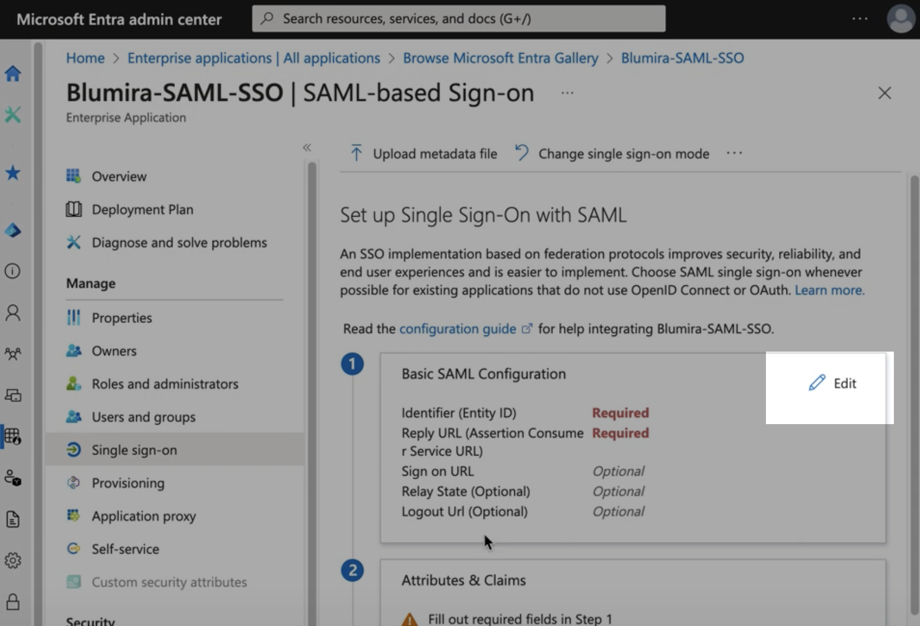This screenshot has height=626, width=920.
Task: Collapse the side menu with double chevron
Action: point(307,148)
